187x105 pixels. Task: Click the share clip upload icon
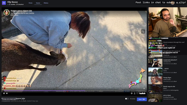[x=134, y=93]
